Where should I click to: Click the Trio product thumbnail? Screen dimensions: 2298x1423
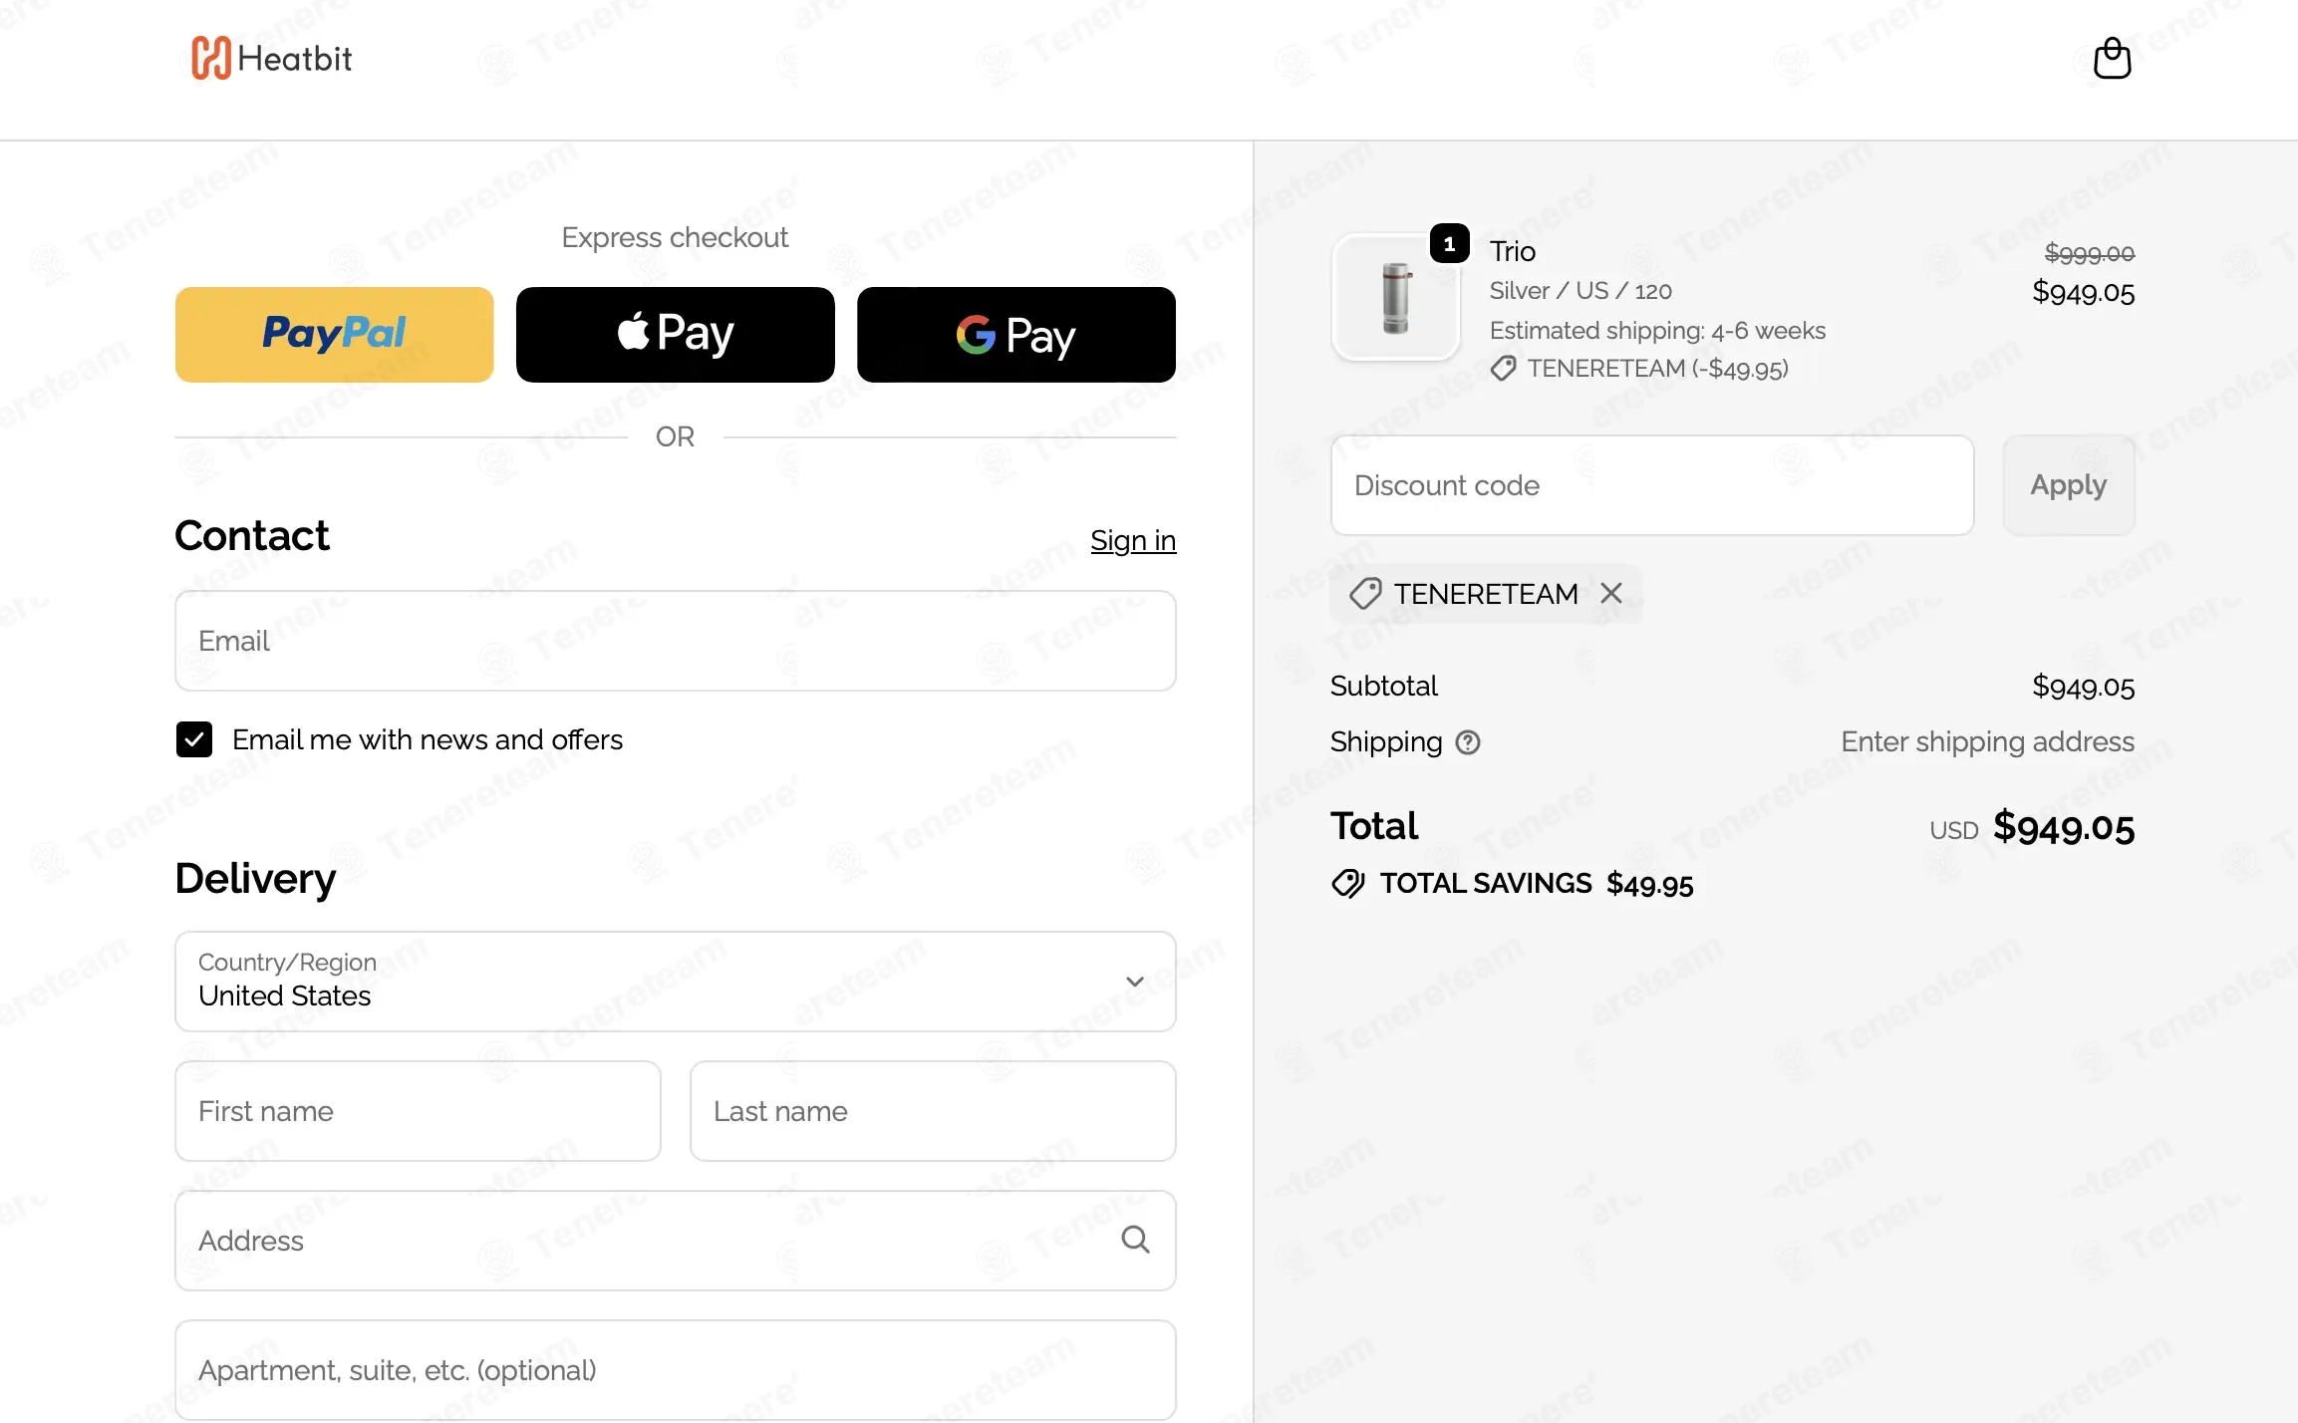tap(1395, 297)
